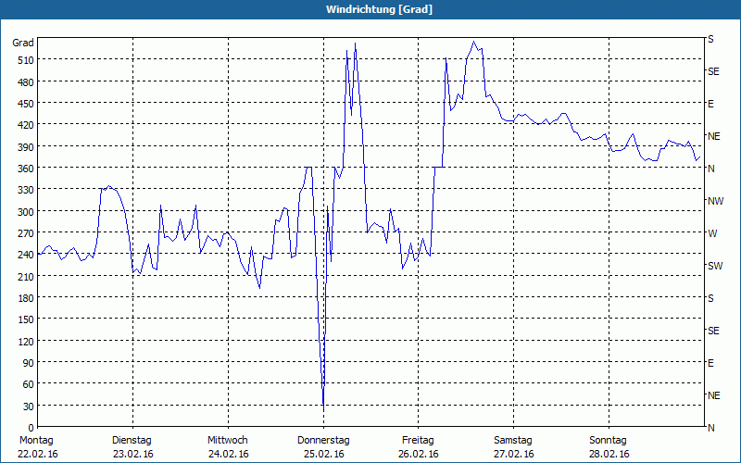Viewport: 741px width, 463px height.
Task: Select the 0 y-axis value
Action: (31, 428)
